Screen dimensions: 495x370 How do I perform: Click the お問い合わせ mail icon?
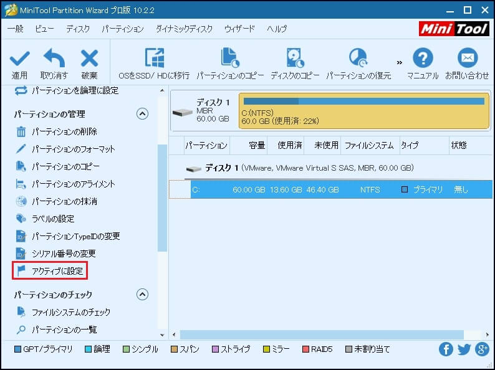click(467, 58)
